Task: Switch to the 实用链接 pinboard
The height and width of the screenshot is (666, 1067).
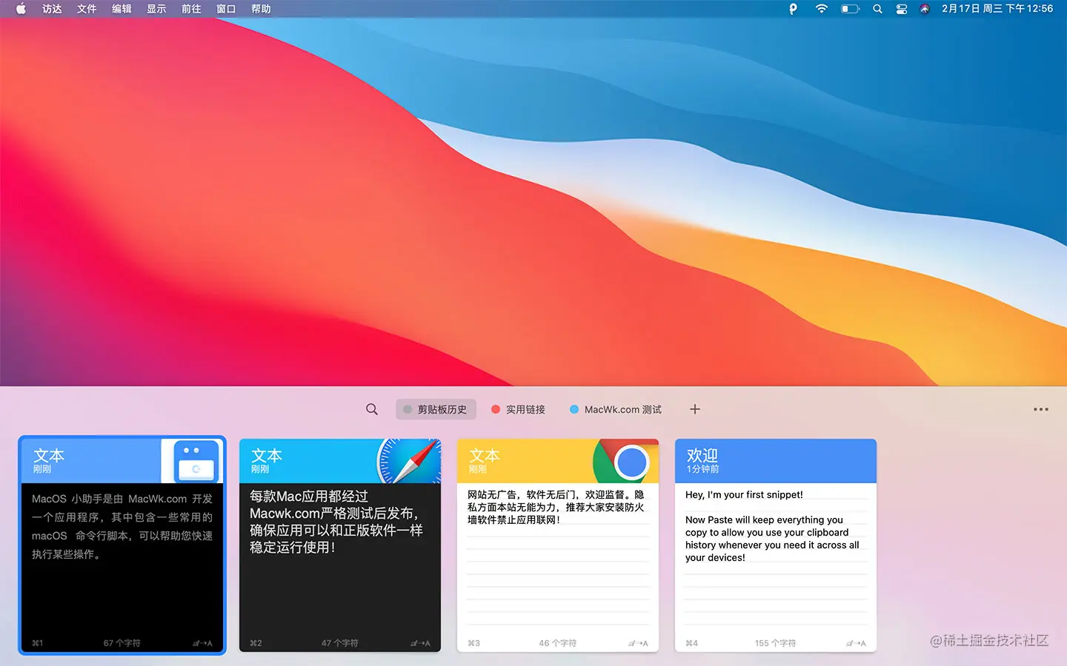Action: [x=518, y=409]
